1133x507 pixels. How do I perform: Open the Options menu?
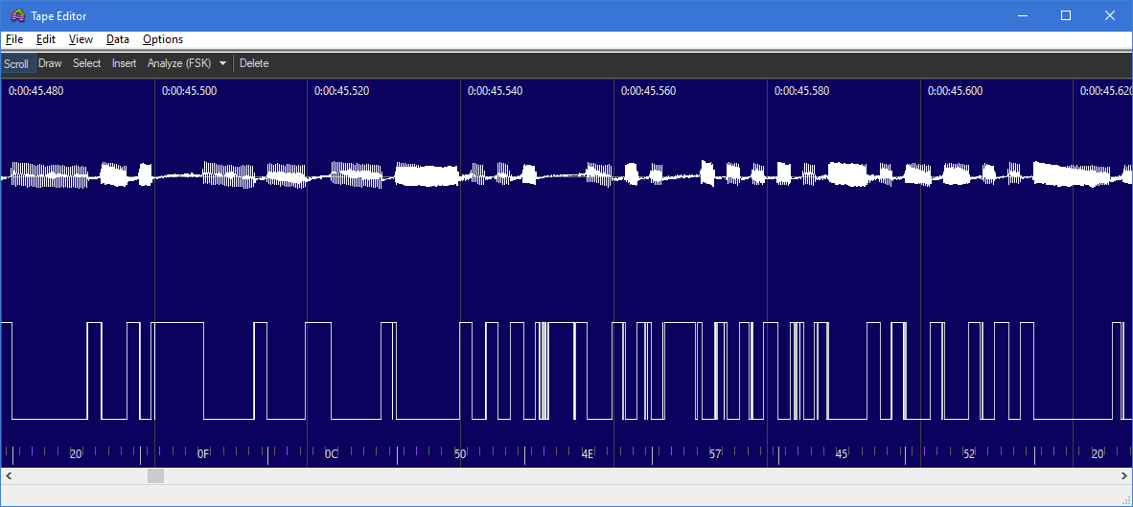pyautogui.click(x=163, y=39)
